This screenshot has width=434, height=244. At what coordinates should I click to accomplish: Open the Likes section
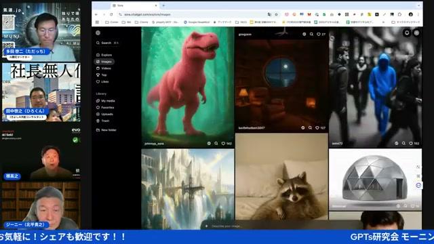(102, 81)
